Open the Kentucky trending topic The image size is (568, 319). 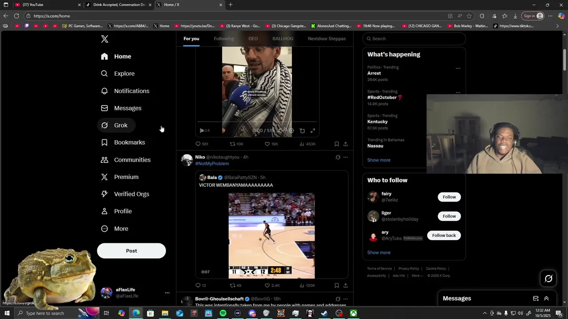[x=378, y=121]
